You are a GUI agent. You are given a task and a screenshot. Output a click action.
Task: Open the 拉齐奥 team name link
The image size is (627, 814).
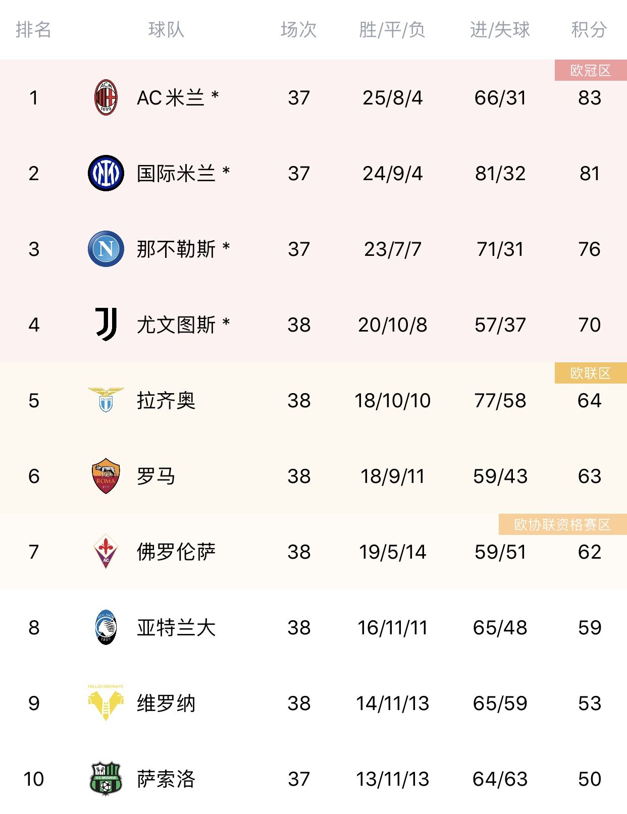click(166, 401)
